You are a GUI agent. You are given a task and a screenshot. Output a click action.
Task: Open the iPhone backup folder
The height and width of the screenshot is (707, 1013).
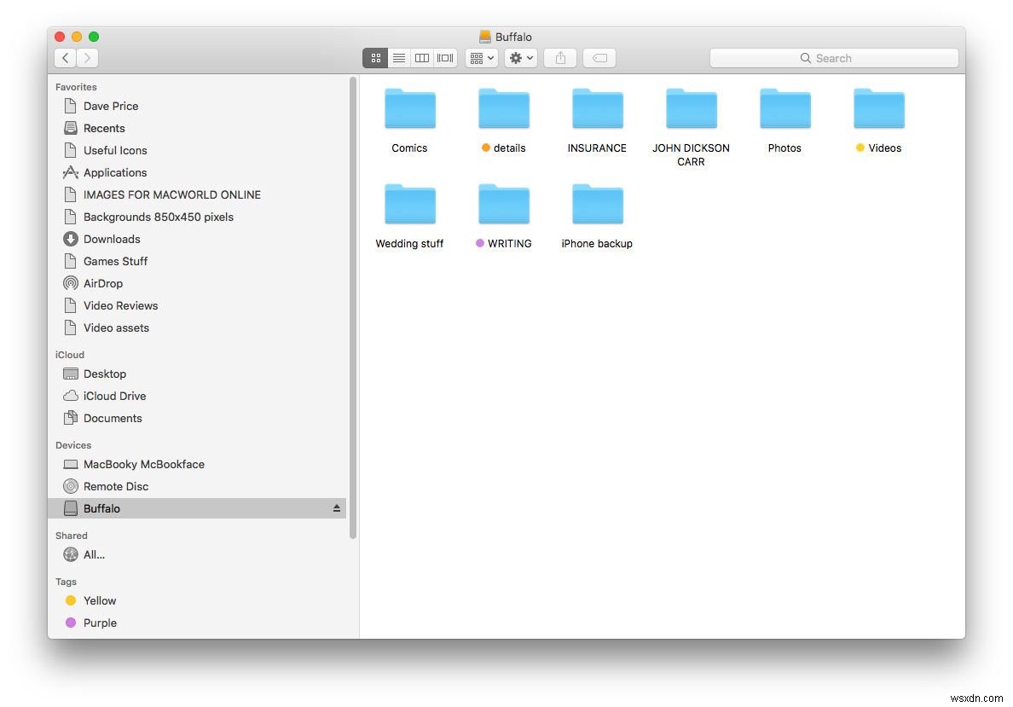coord(597,204)
